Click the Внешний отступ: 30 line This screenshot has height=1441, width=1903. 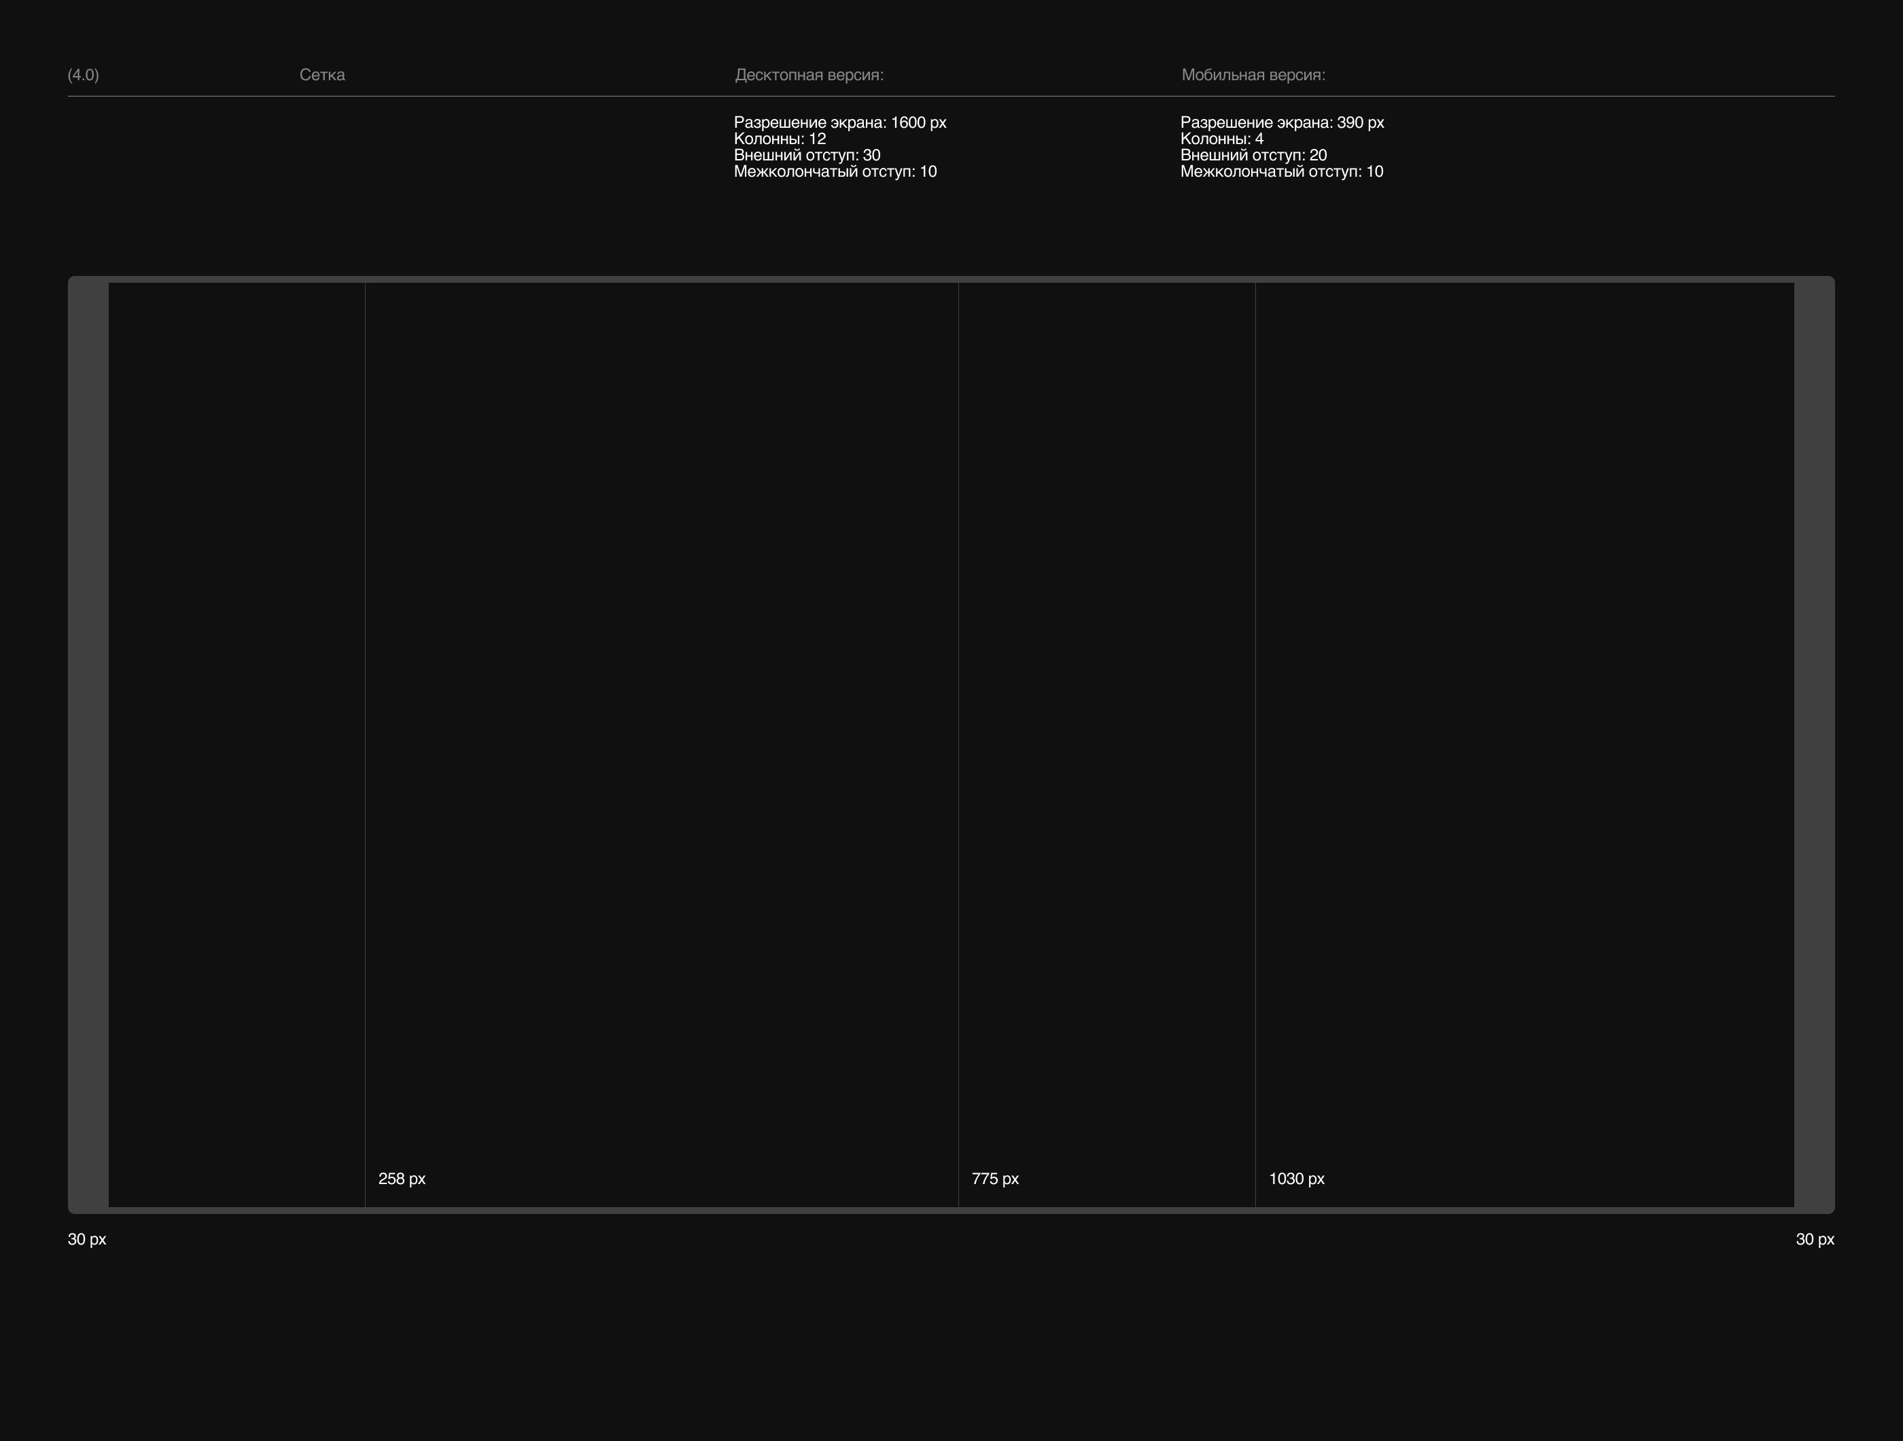(x=806, y=155)
